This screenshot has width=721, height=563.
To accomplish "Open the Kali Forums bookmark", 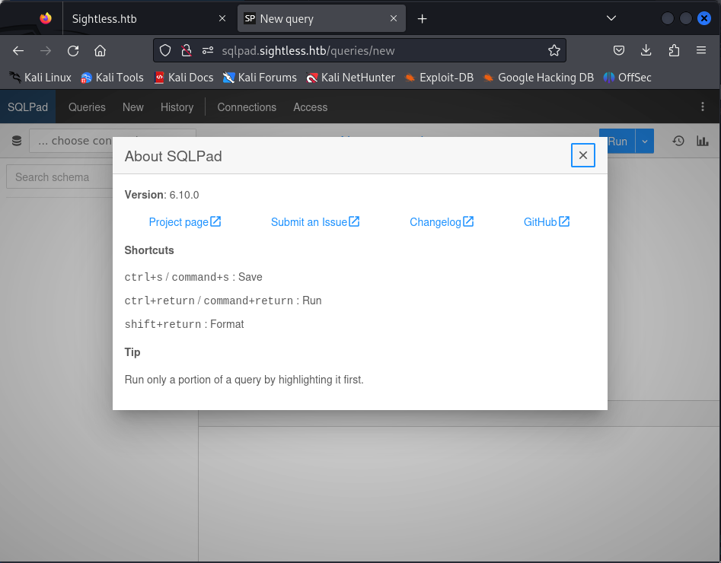I will [260, 78].
